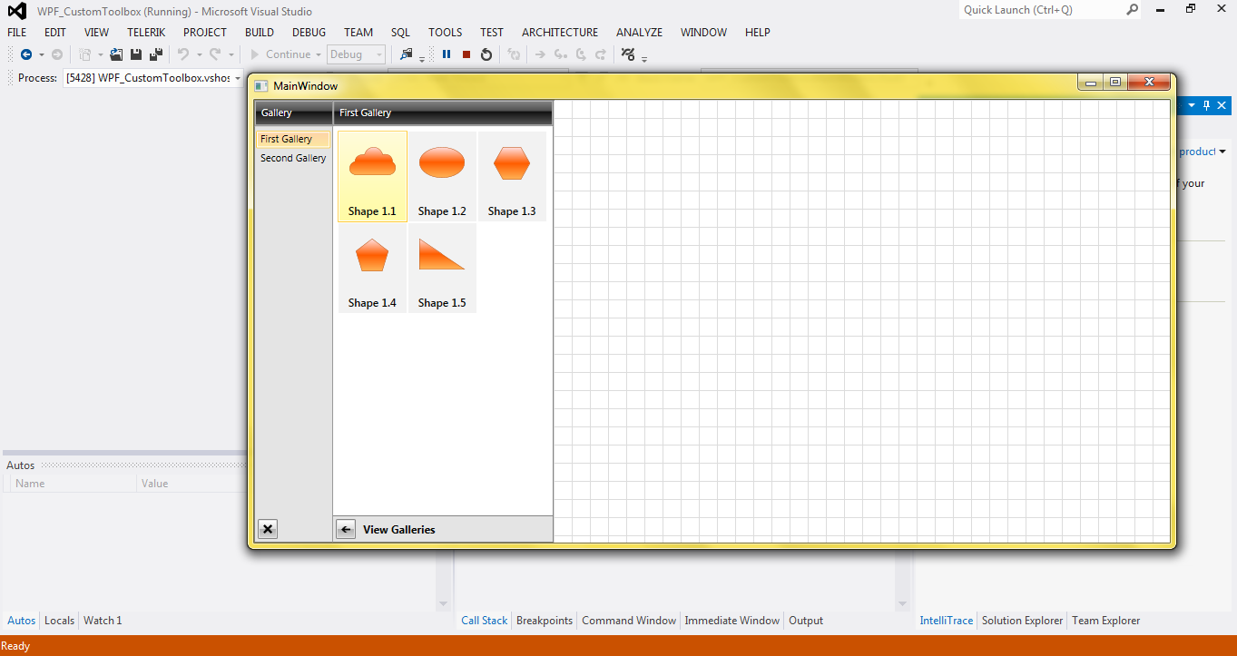Switch to the Watch 1 tab

tap(103, 621)
